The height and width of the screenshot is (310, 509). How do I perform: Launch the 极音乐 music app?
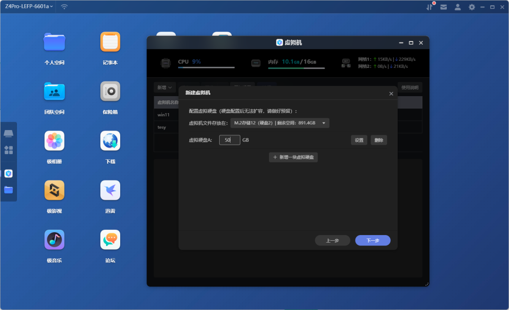(54, 240)
